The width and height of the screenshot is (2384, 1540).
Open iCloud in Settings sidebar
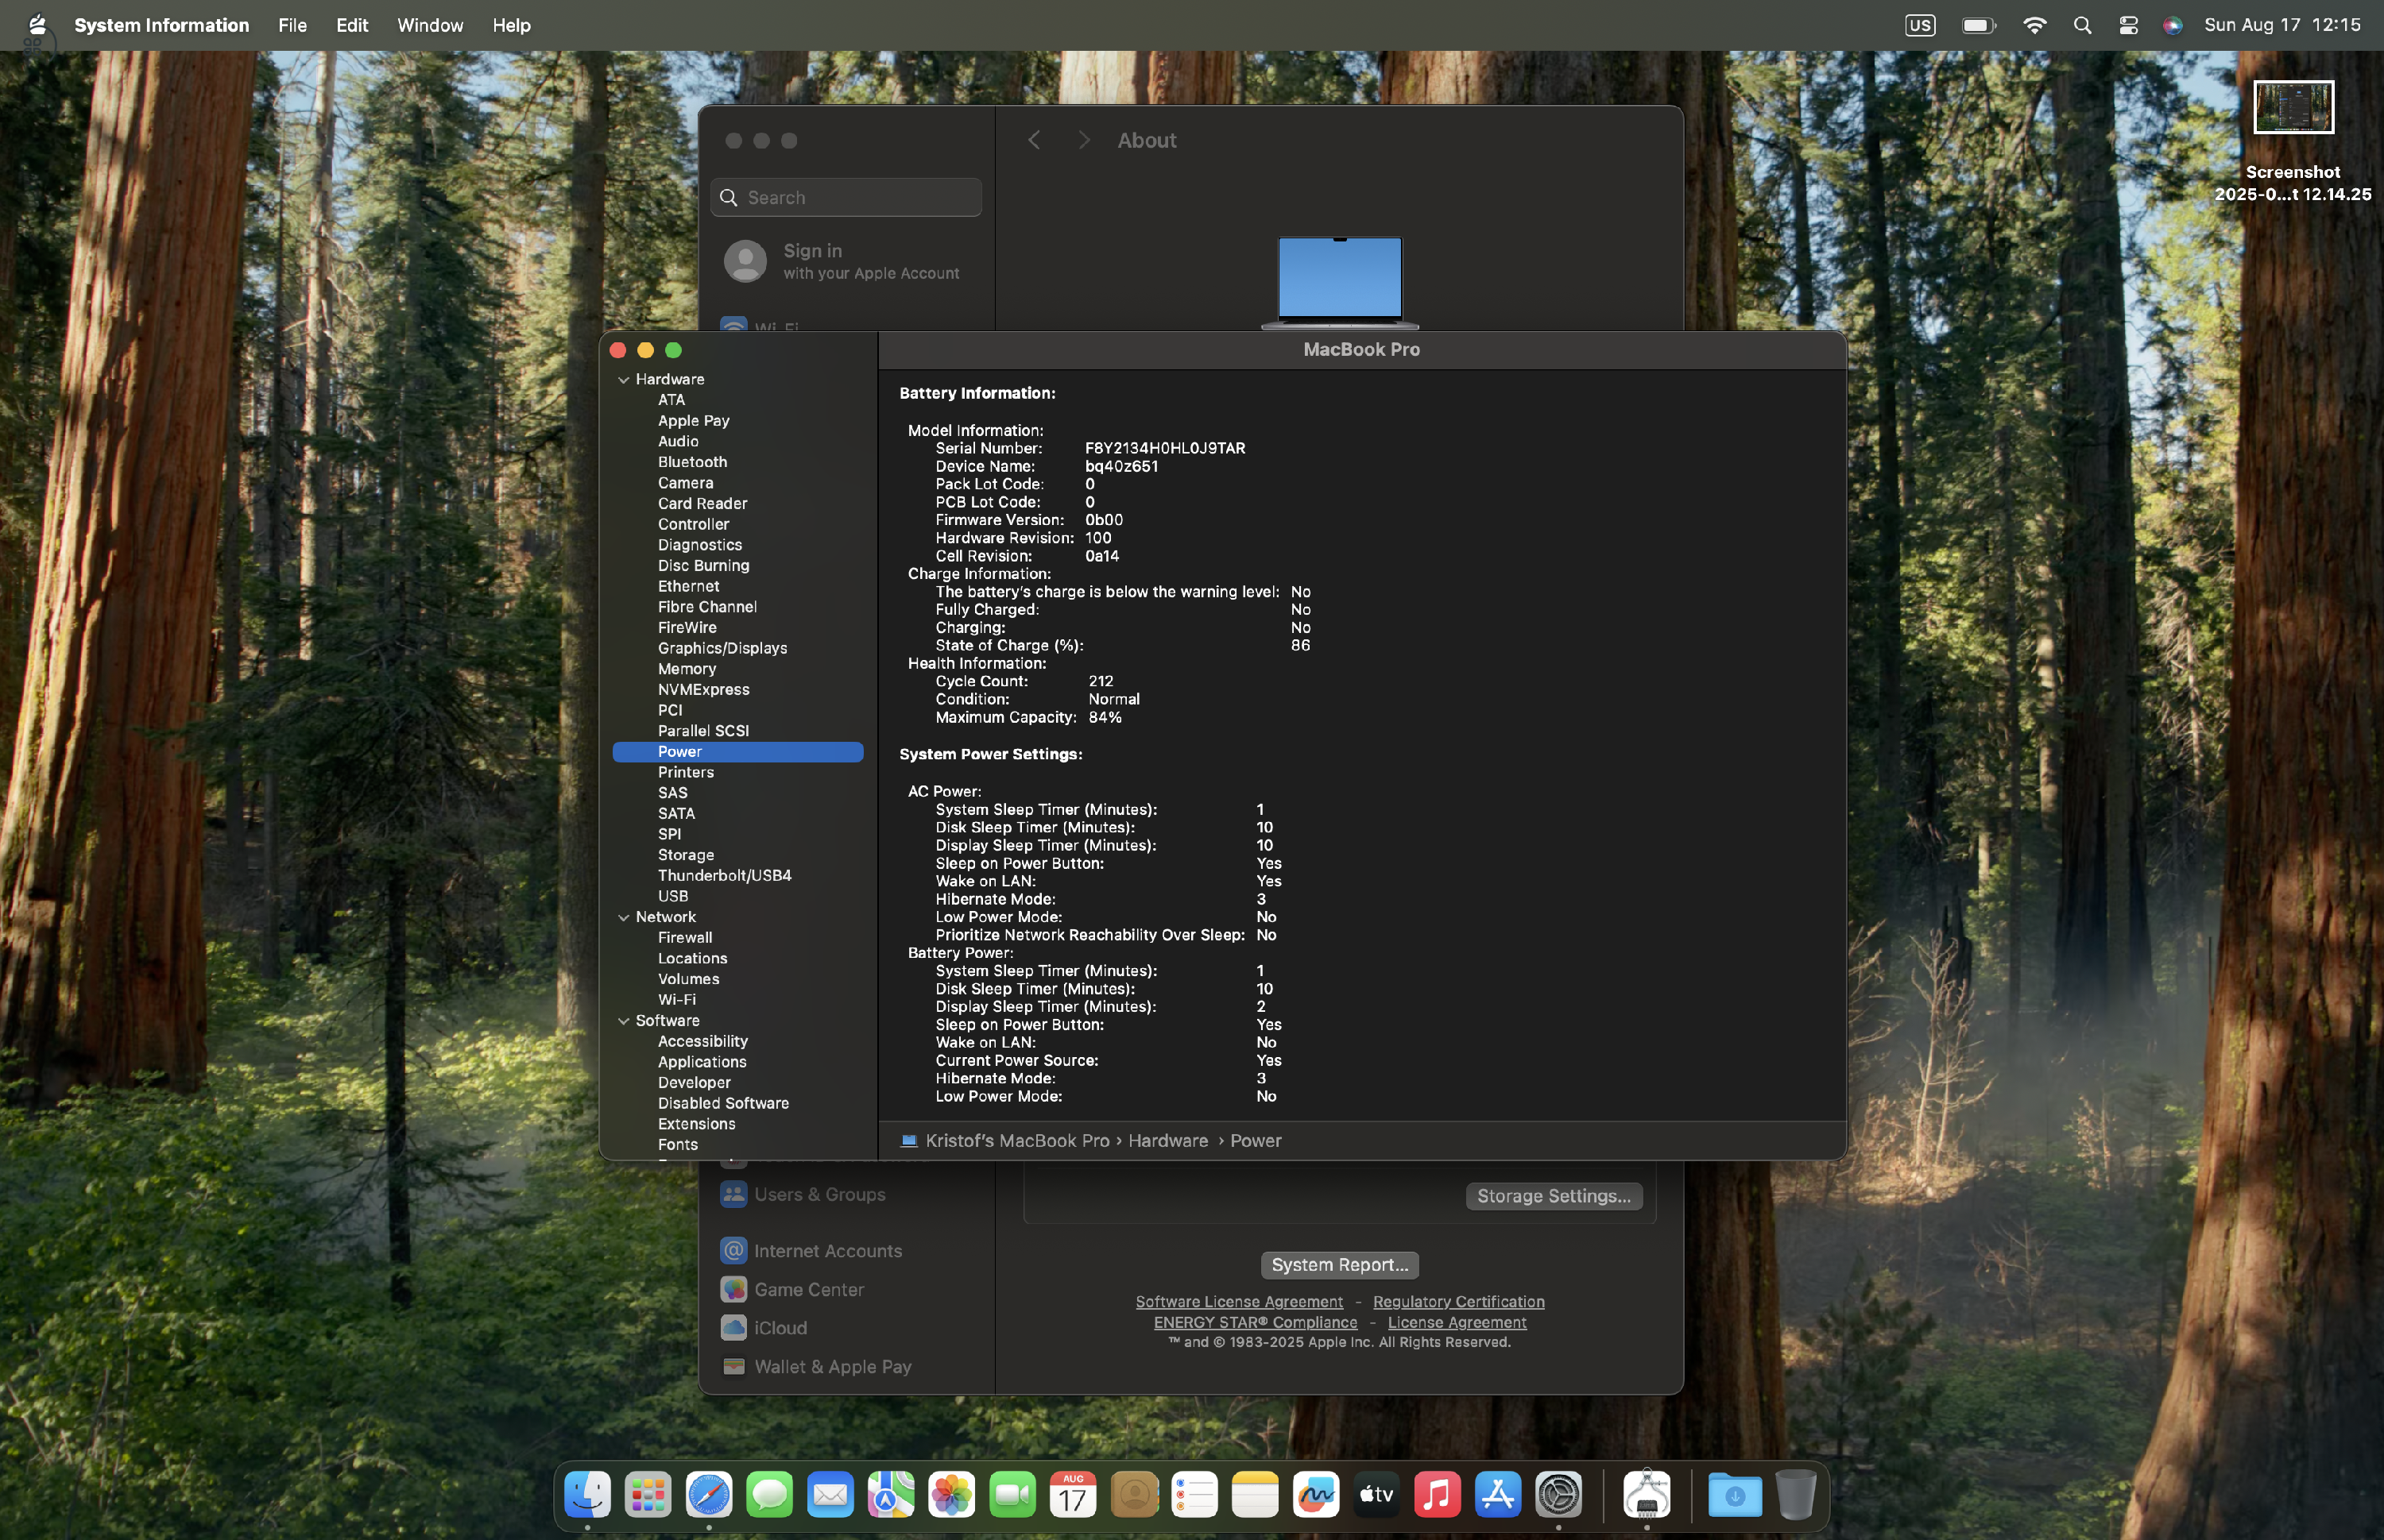tap(764, 1329)
